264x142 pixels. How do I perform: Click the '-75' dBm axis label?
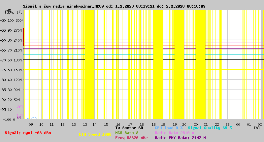(x=3, y=70)
